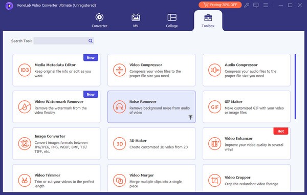The image size is (307, 195).
Task: Click text 'Keep original file info or edit as you'
Action: [62, 71]
